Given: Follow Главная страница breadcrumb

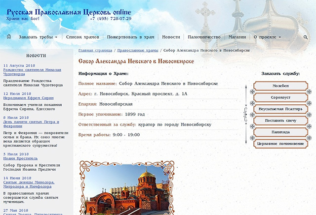Looking at the screenshot, I should (x=95, y=50).
